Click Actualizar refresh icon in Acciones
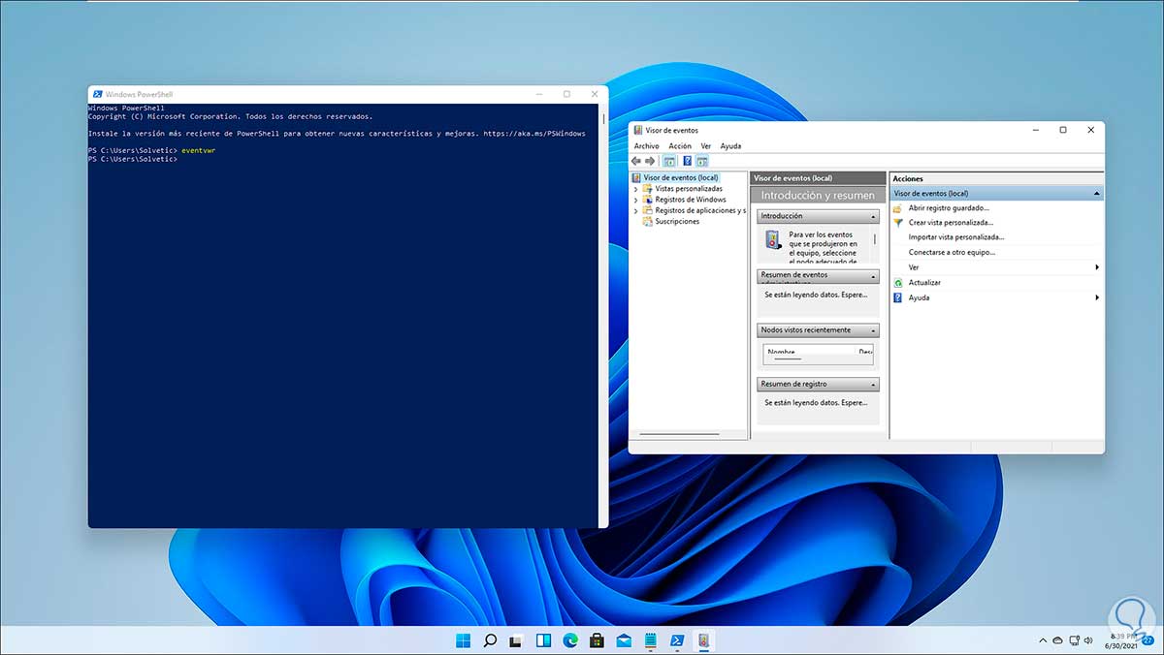The width and height of the screenshot is (1164, 655). tap(898, 283)
